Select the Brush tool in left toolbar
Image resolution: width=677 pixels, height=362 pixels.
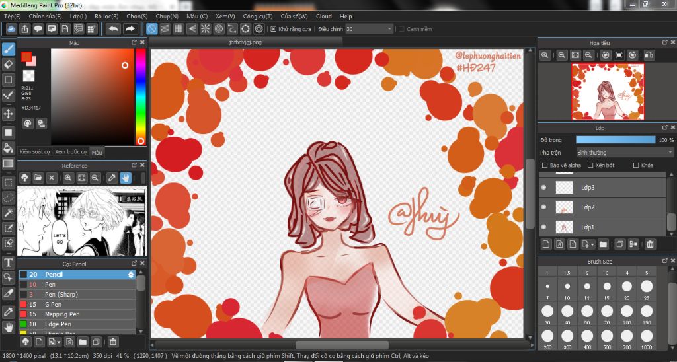[x=8, y=49]
